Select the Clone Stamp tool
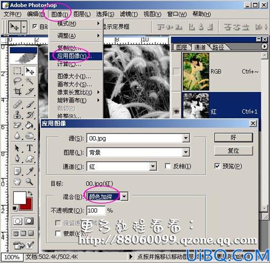The image size is (270, 263). point(17,115)
